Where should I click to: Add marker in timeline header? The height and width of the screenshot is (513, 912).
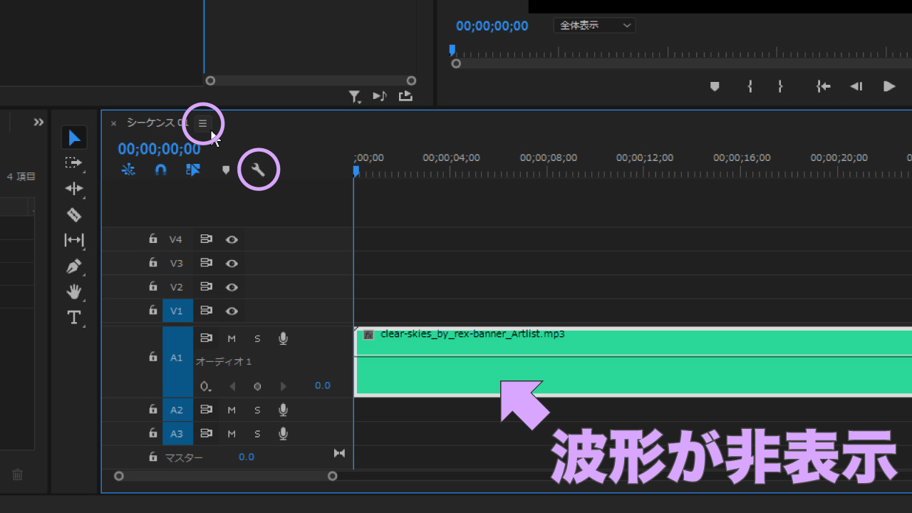click(226, 170)
